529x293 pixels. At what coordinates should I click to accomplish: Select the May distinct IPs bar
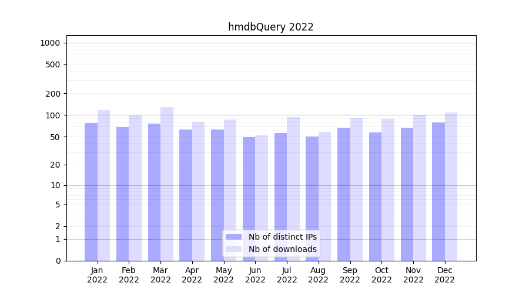tap(217, 195)
